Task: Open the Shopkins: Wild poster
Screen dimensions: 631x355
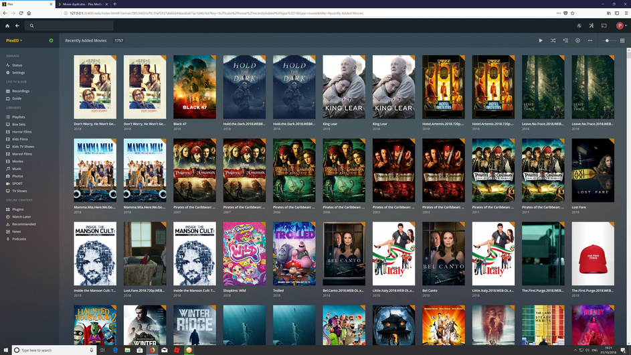Action: click(244, 253)
